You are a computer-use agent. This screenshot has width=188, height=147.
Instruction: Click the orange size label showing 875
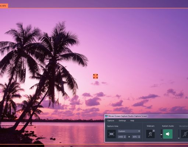tap(4, 6)
